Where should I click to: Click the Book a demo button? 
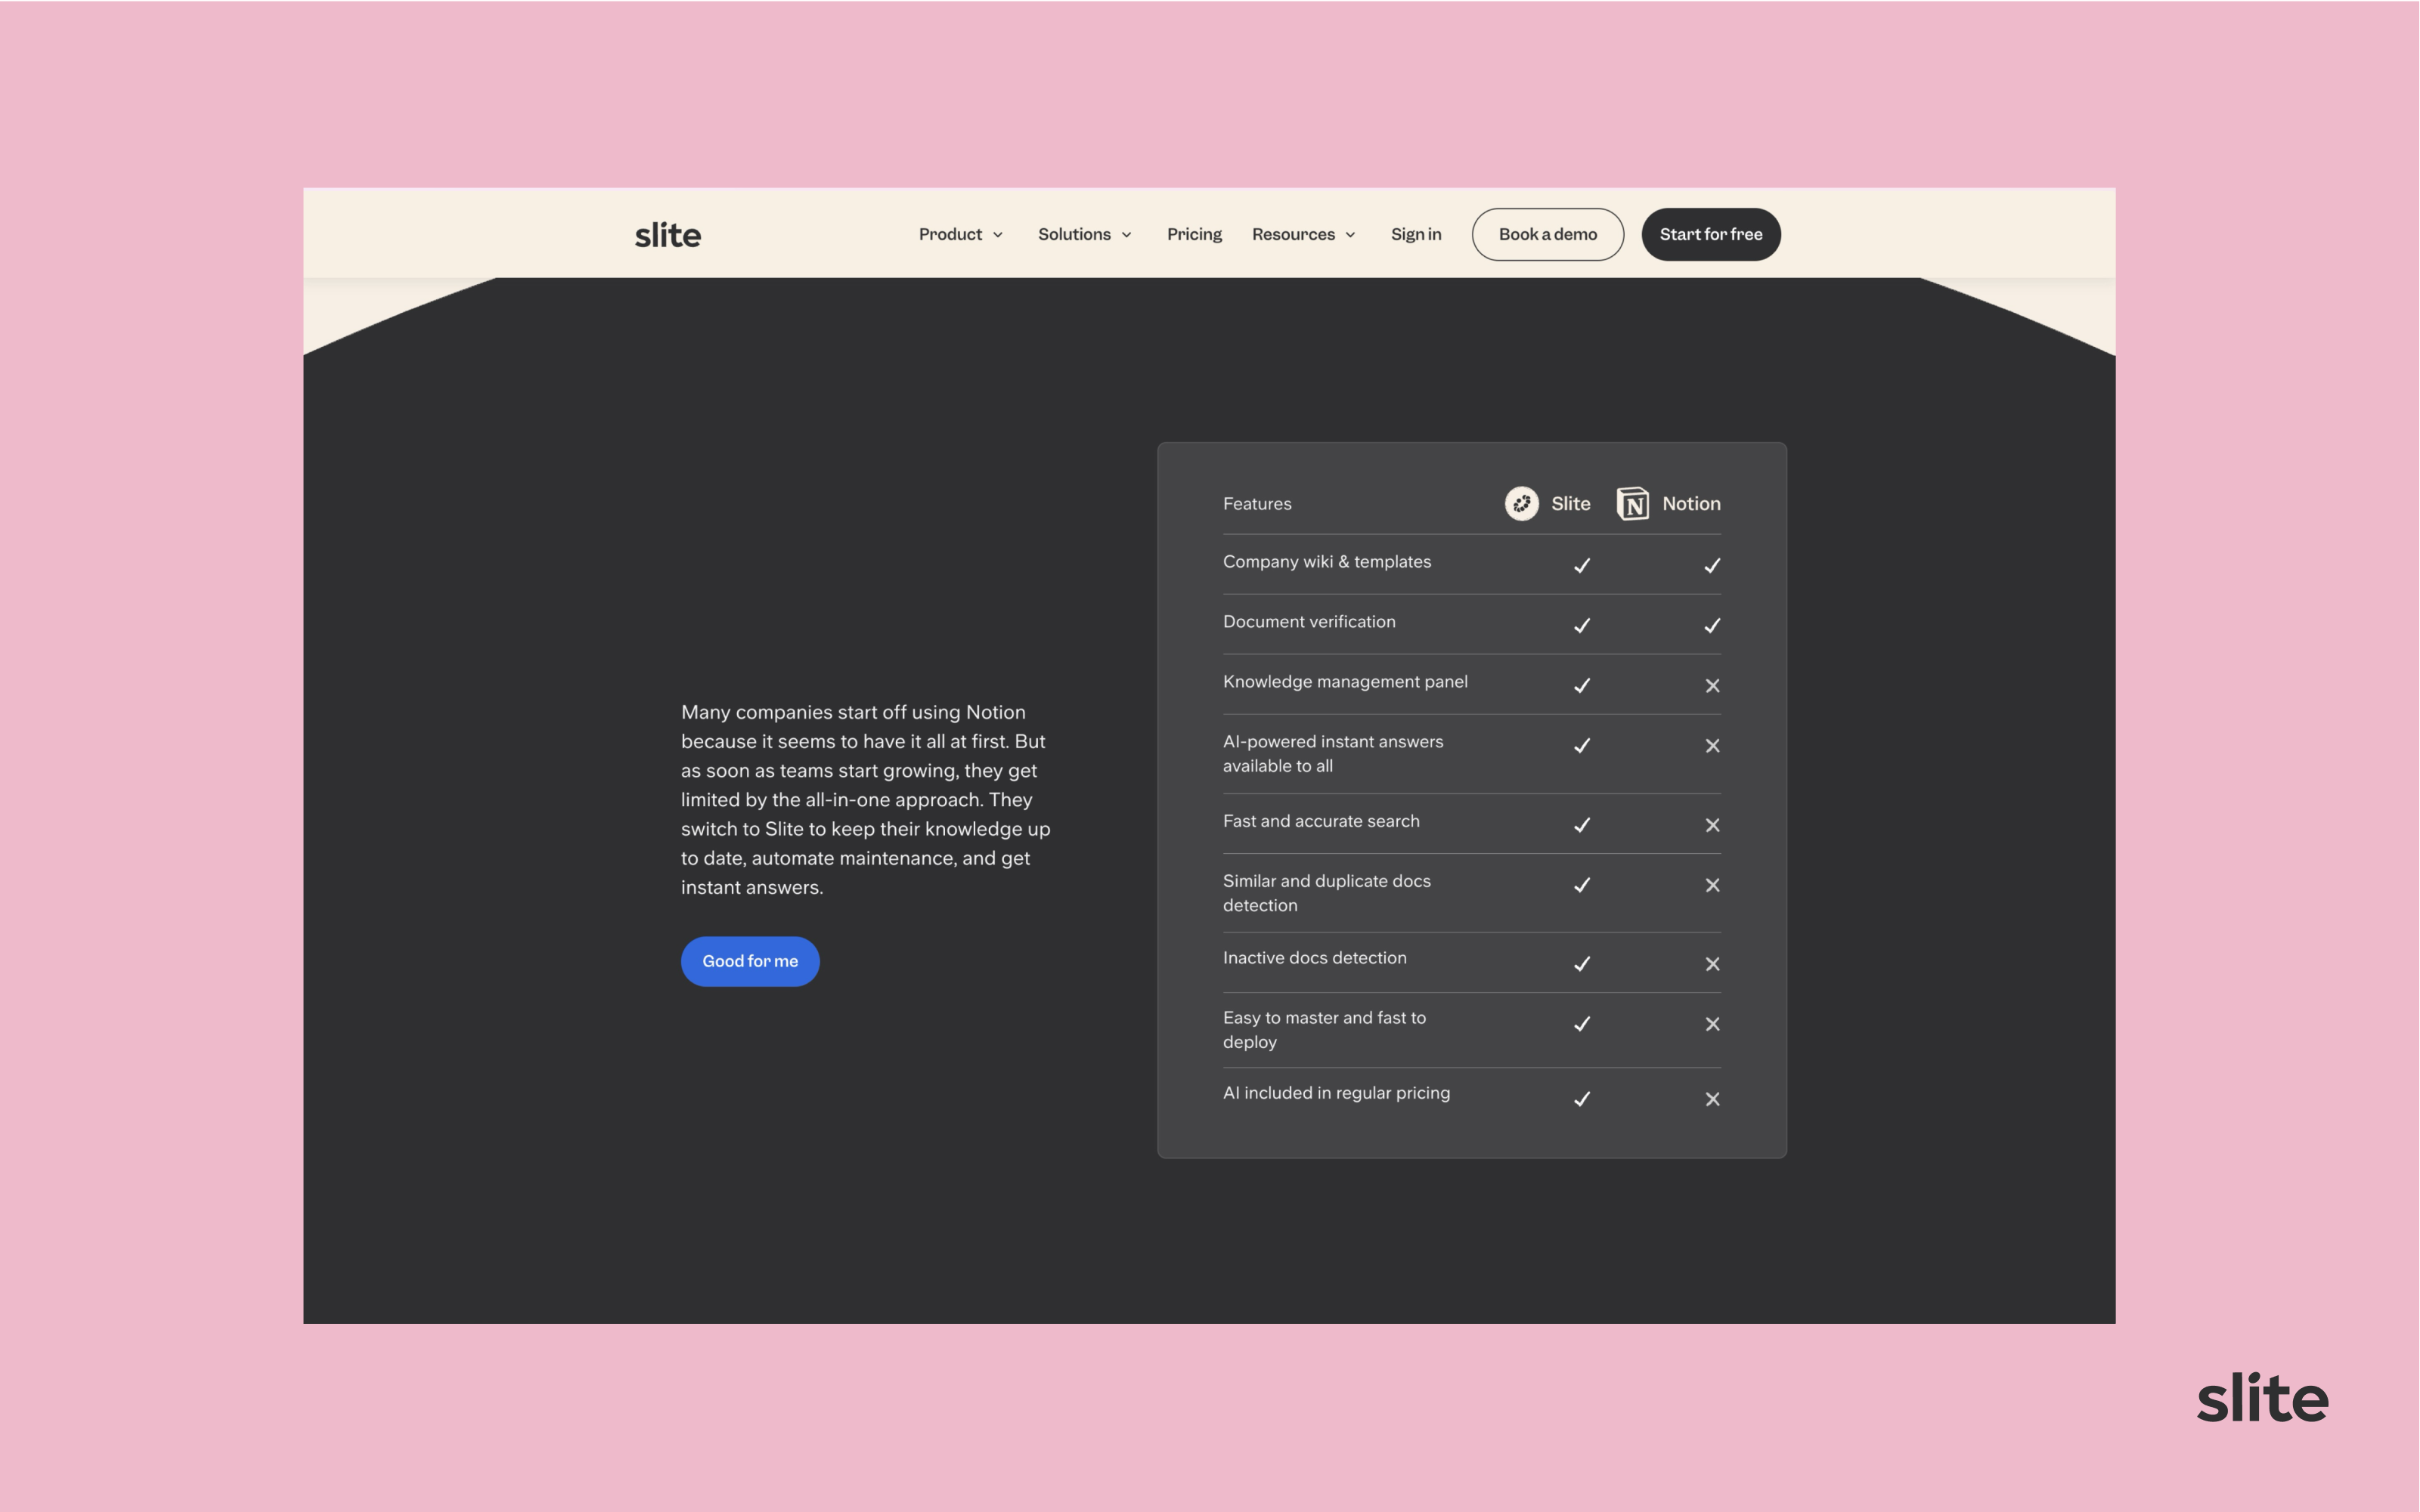tap(1547, 233)
